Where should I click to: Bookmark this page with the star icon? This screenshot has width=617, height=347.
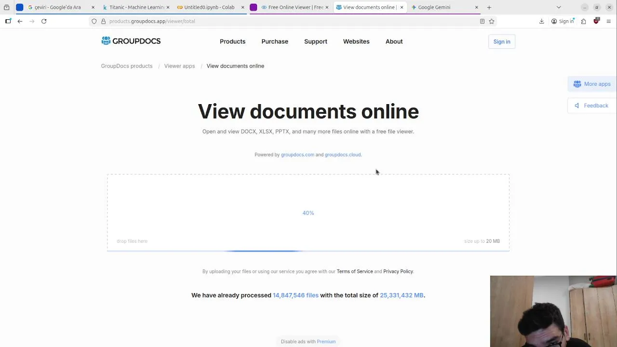coord(492,21)
